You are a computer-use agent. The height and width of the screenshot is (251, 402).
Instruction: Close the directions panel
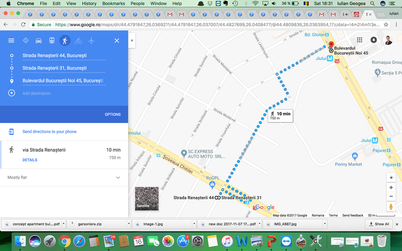pyautogui.click(x=117, y=41)
